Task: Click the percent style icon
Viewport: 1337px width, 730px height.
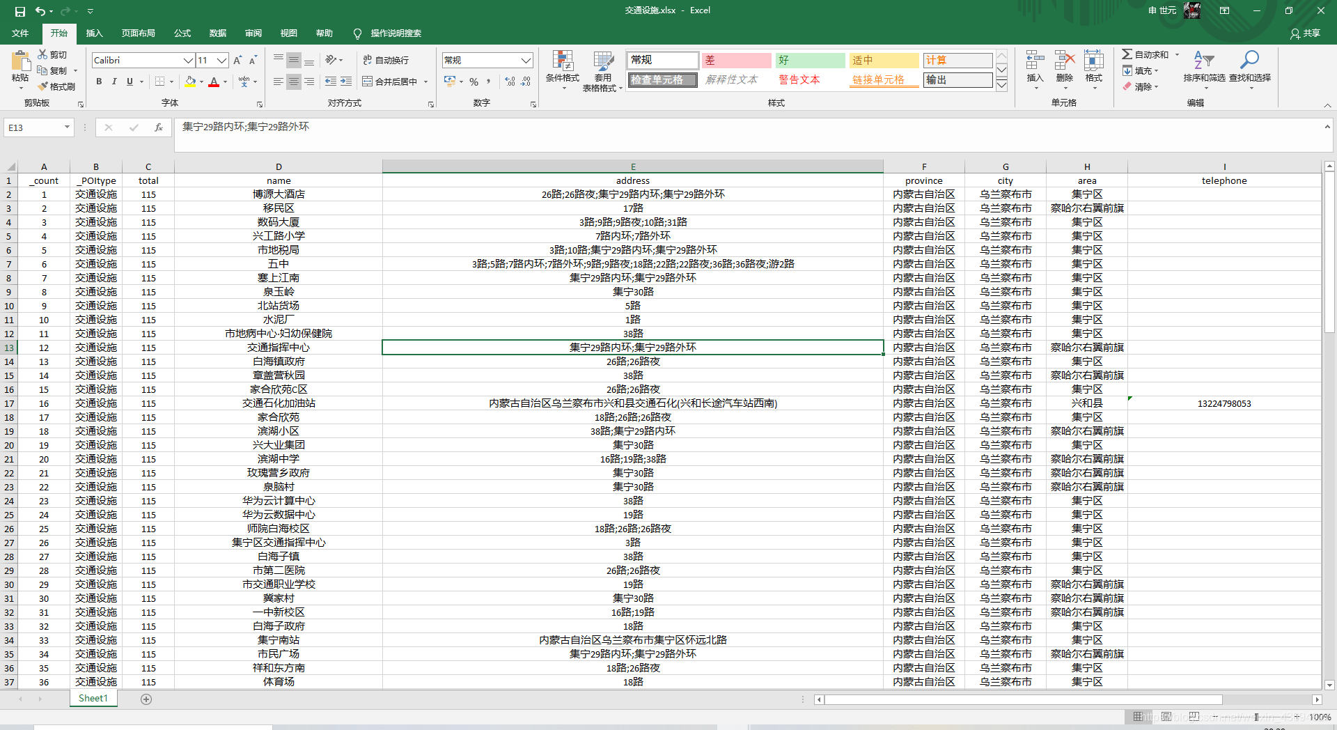Action: tap(474, 81)
